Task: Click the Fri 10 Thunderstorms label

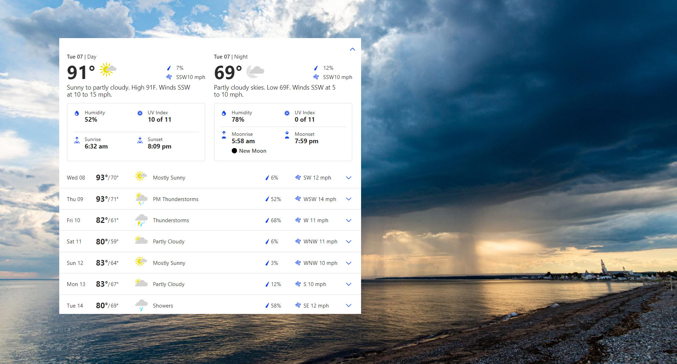Action: point(171,220)
